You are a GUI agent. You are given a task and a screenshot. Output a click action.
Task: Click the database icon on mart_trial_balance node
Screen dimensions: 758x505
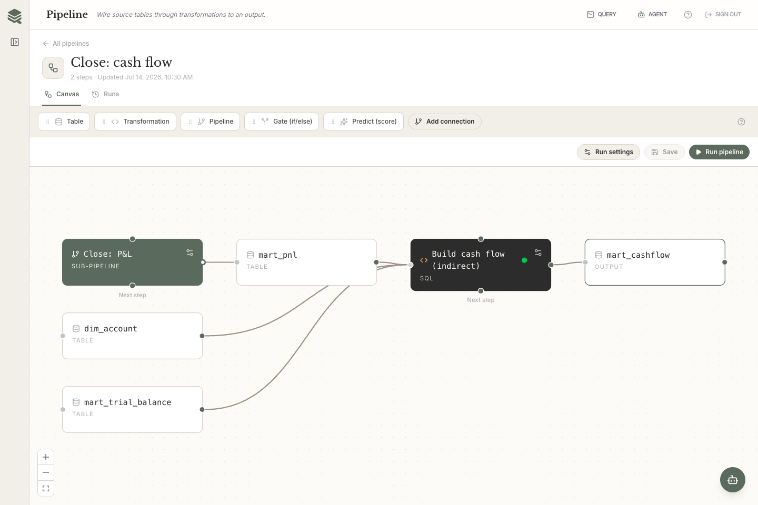76,402
